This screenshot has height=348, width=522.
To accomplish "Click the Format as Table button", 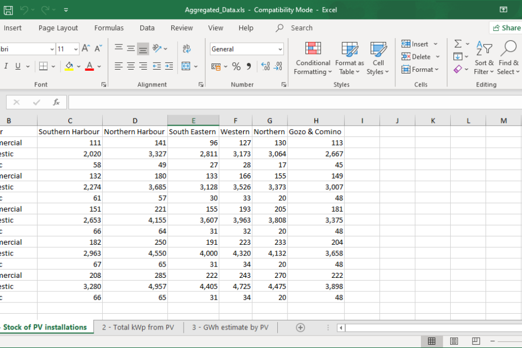I will click(349, 58).
